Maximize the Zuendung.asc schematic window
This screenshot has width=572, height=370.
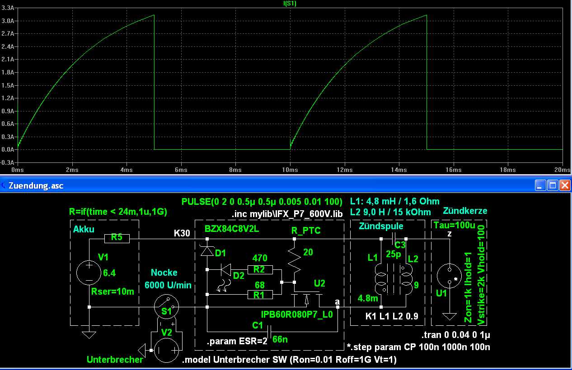pos(552,185)
